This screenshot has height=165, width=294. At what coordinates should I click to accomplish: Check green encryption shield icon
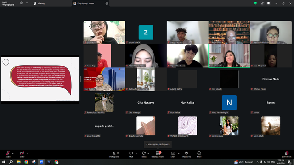coord(255,3)
